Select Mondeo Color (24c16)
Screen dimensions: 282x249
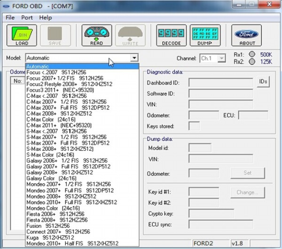(82, 208)
